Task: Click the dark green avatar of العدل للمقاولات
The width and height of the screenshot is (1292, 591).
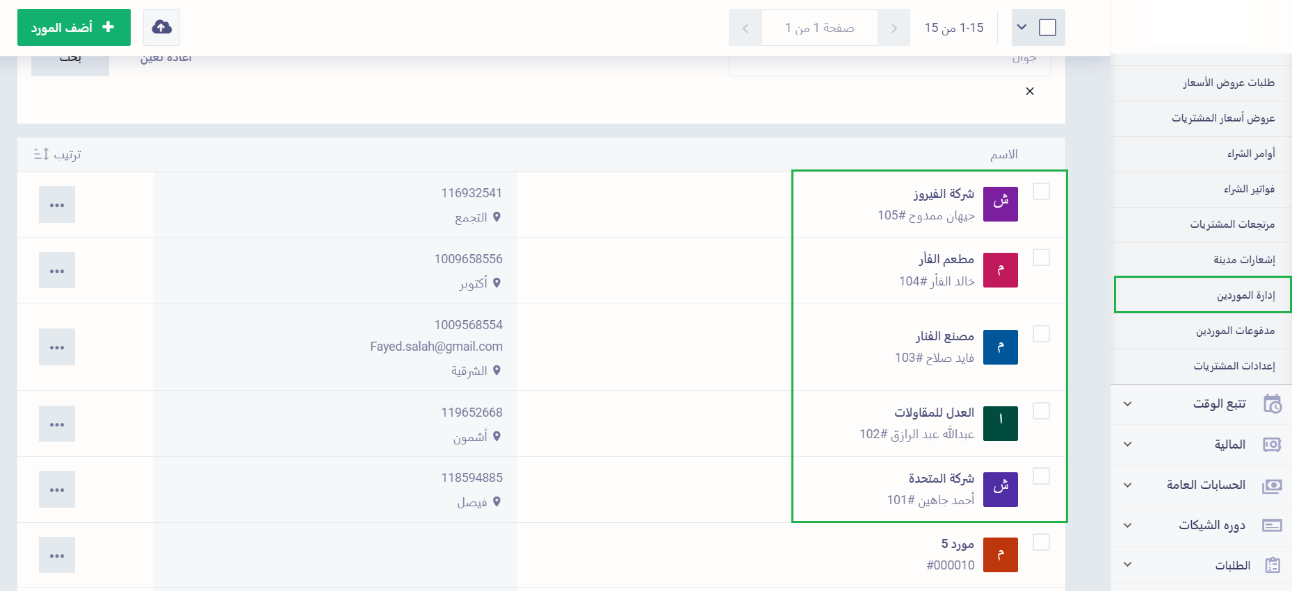Action: tap(1000, 424)
